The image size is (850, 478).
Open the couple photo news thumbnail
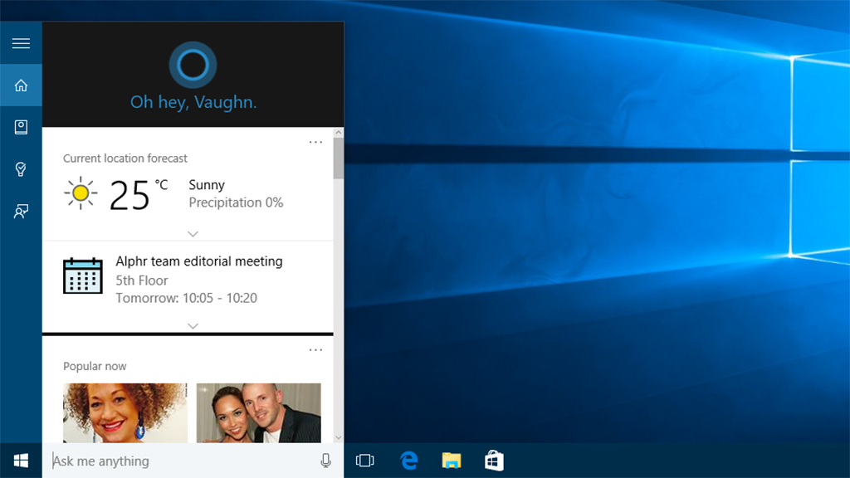coord(259,413)
